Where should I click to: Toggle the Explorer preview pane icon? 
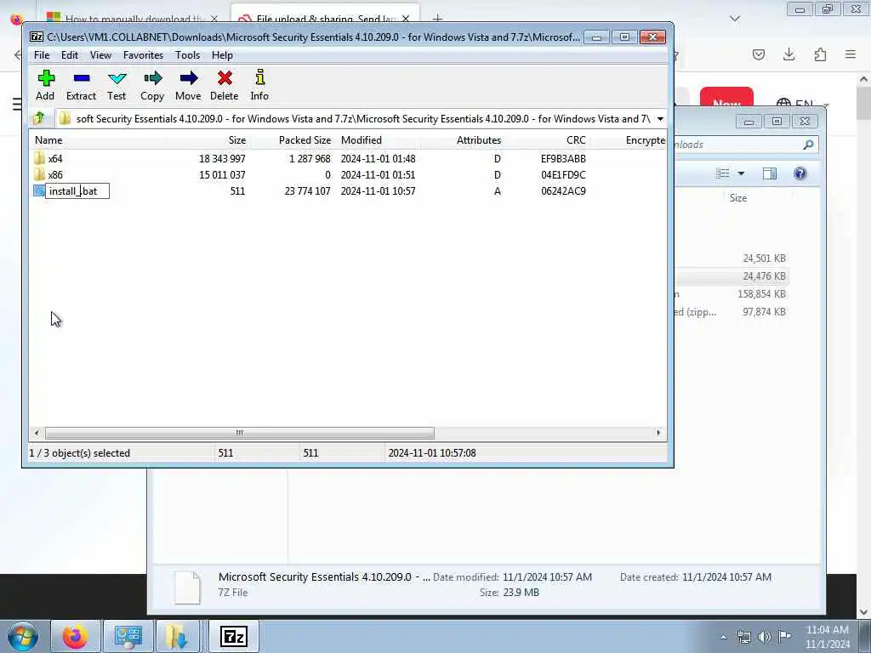(769, 173)
